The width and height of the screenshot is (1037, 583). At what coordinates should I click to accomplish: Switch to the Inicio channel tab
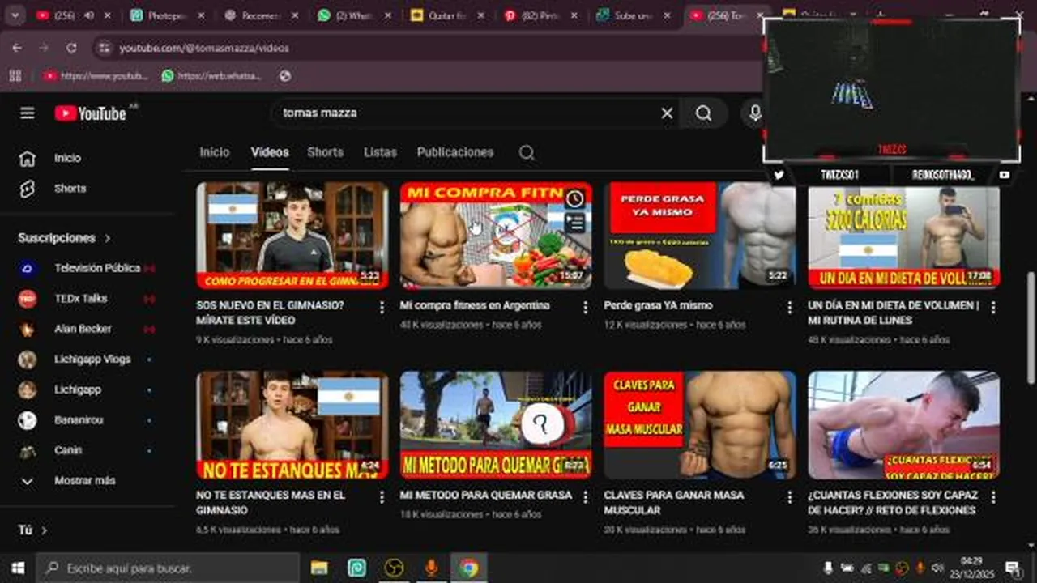pyautogui.click(x=215, y=152)
